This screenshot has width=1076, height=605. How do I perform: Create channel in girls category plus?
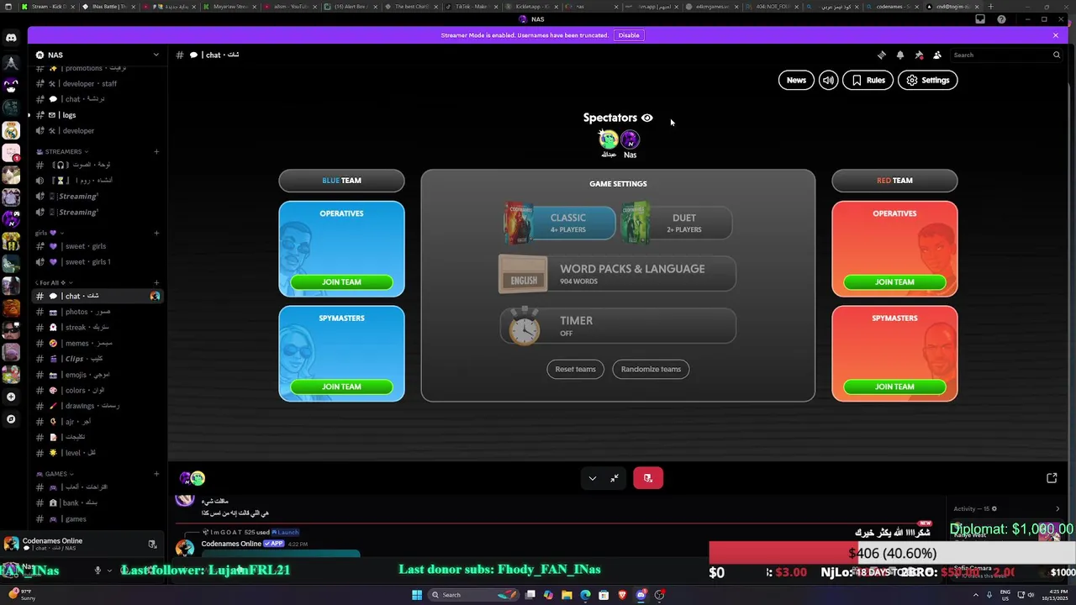(156, 233)
